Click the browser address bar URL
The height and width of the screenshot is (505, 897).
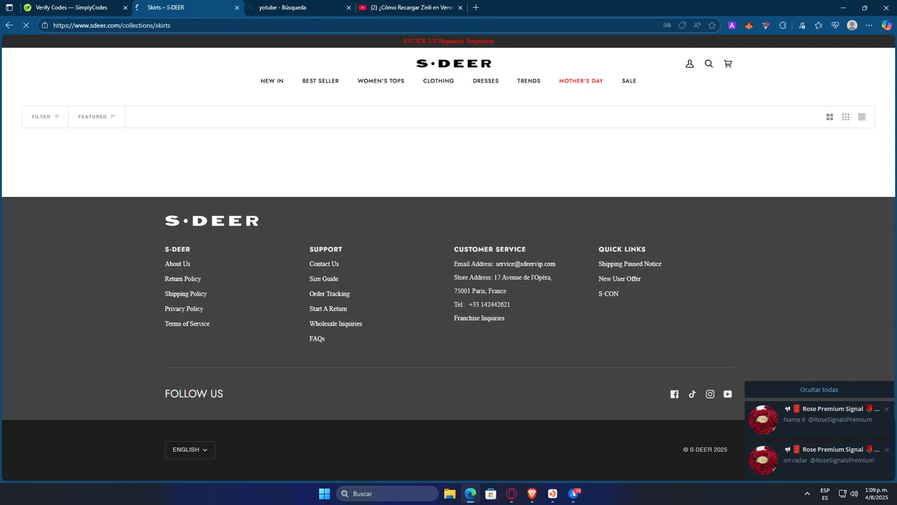(x=112, y=25)
